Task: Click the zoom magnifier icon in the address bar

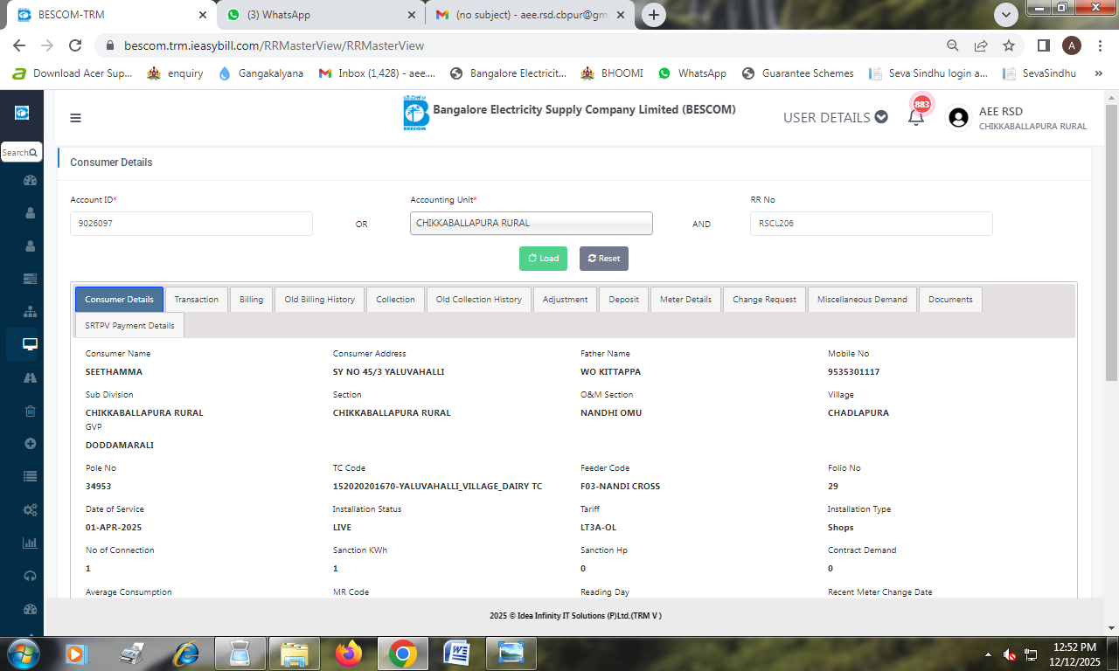Action: click(x=953, y=45)
